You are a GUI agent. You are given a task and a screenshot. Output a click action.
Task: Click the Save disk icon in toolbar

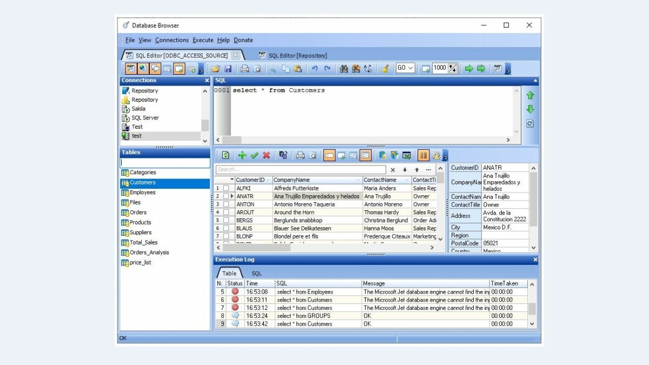[228, 69]
